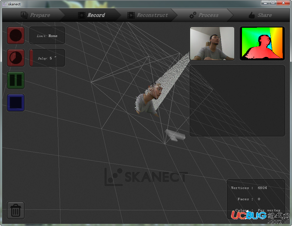Minimize the skanect window
Viewport: 292px width, 226px height.
(x=265, y=3)
